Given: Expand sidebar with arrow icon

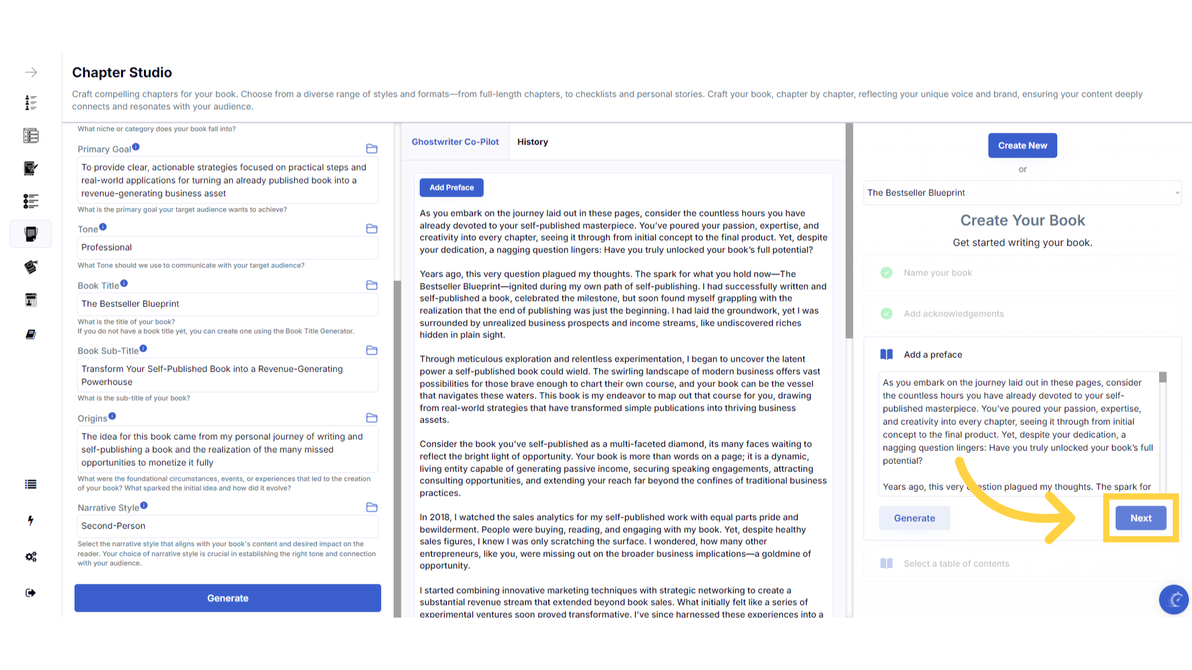Looking at the screenshot, I should [30, 73].
